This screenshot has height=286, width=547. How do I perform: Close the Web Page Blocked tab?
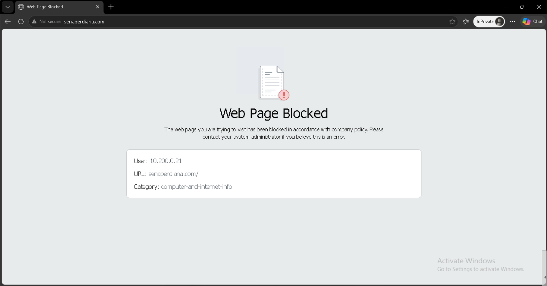[x=98, y=7]
